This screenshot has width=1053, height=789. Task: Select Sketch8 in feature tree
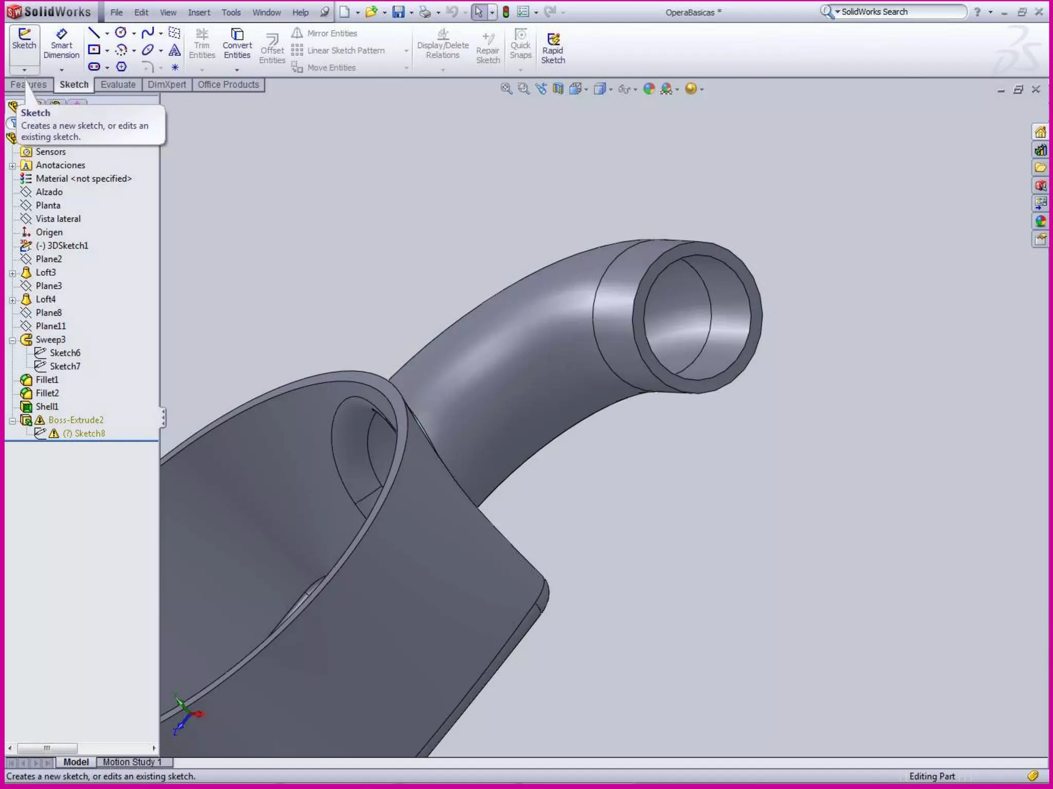tap(89, 434)
